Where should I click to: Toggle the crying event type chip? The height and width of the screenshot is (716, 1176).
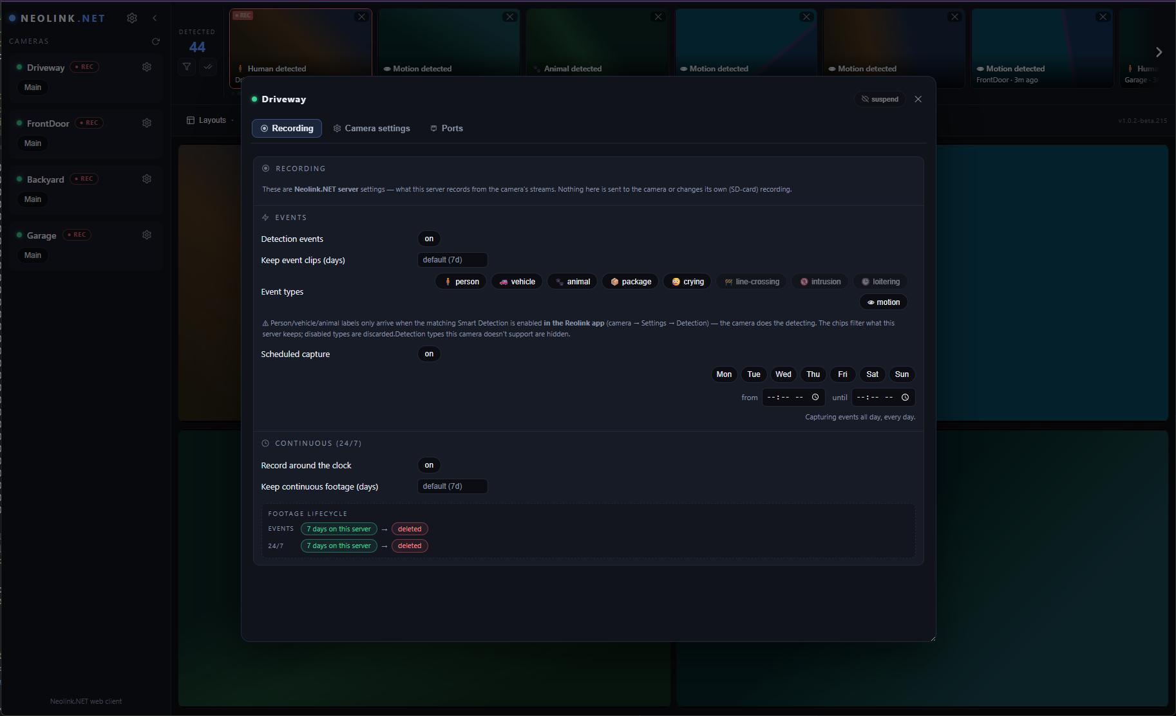coord(687,282)
